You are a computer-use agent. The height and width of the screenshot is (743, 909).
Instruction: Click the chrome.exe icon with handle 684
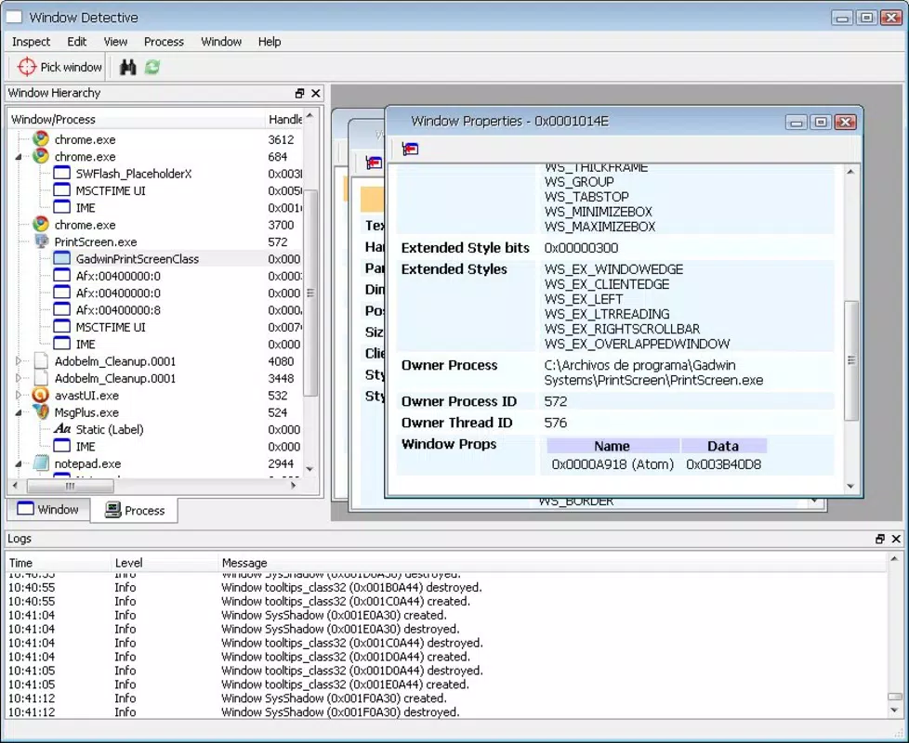41,156
